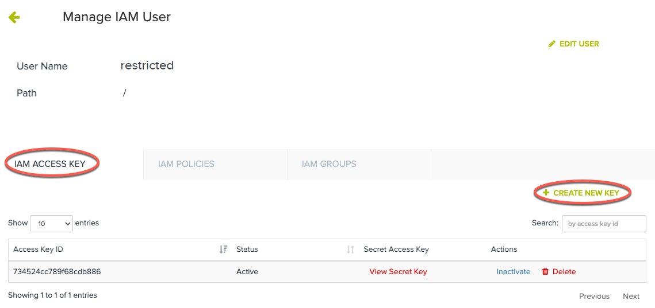The height and width of the screenshot is (308, 655).
Task: Switch to the IAM GROUPS tab
Action: (329, 164)
